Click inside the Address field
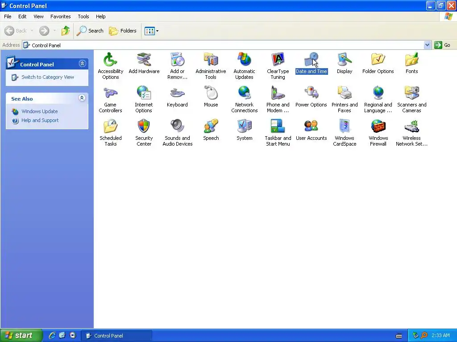The height and width of the screenshot is (342, 457). click(x=223, y=45)
